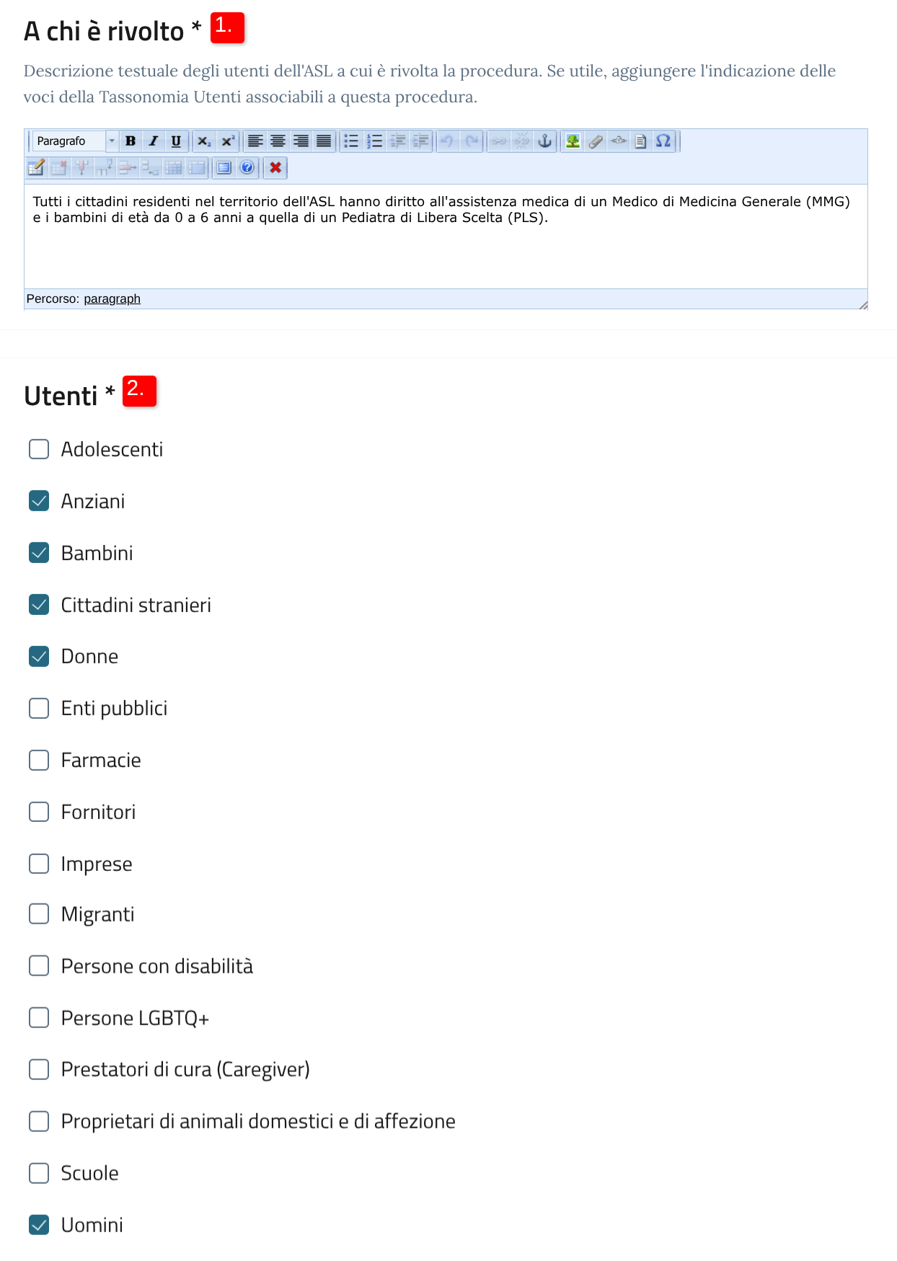Select the Scuole checkbox

click(x=39, y=1173)
